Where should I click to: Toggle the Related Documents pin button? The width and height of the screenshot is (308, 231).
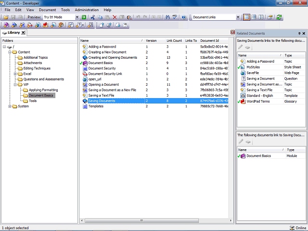(x=299, y=33)
